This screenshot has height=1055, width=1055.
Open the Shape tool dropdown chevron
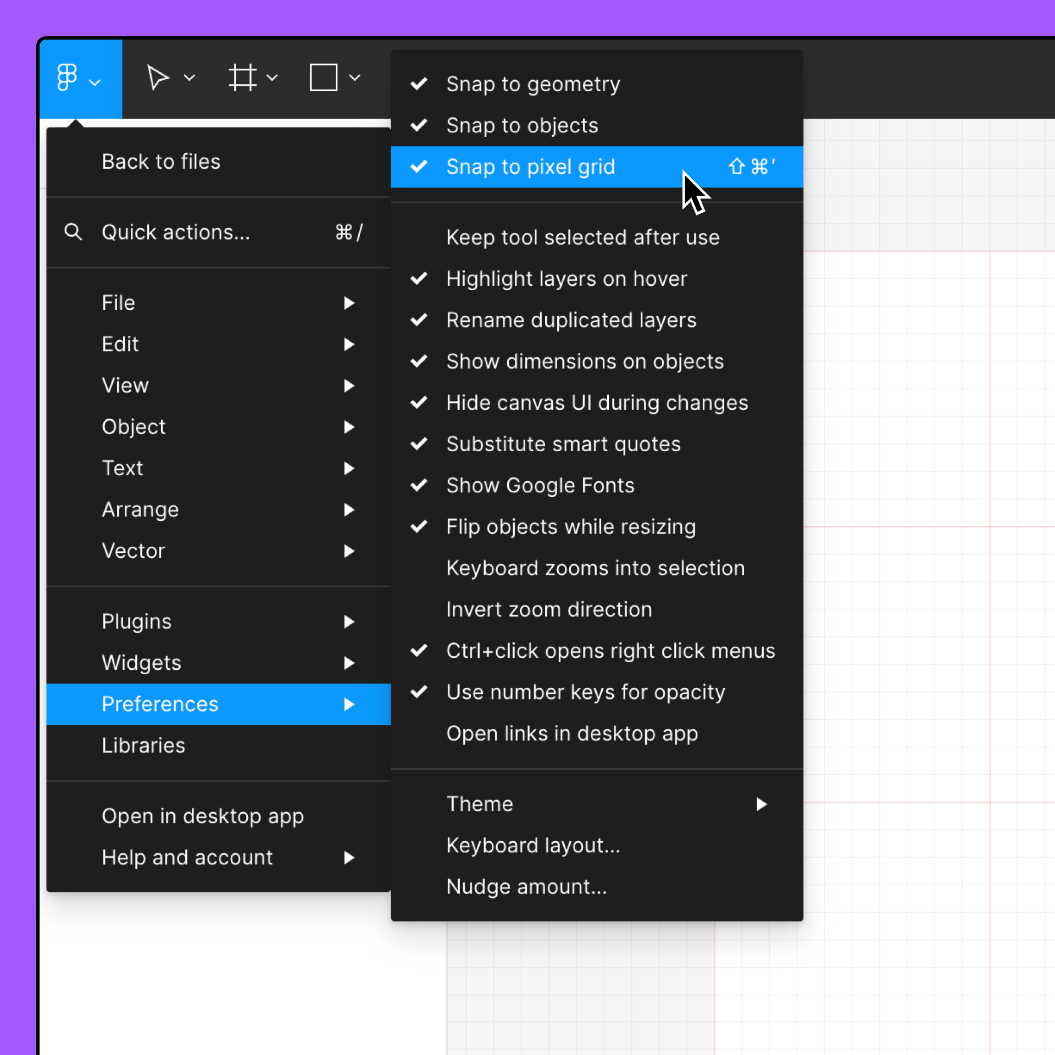coord(355,78)
